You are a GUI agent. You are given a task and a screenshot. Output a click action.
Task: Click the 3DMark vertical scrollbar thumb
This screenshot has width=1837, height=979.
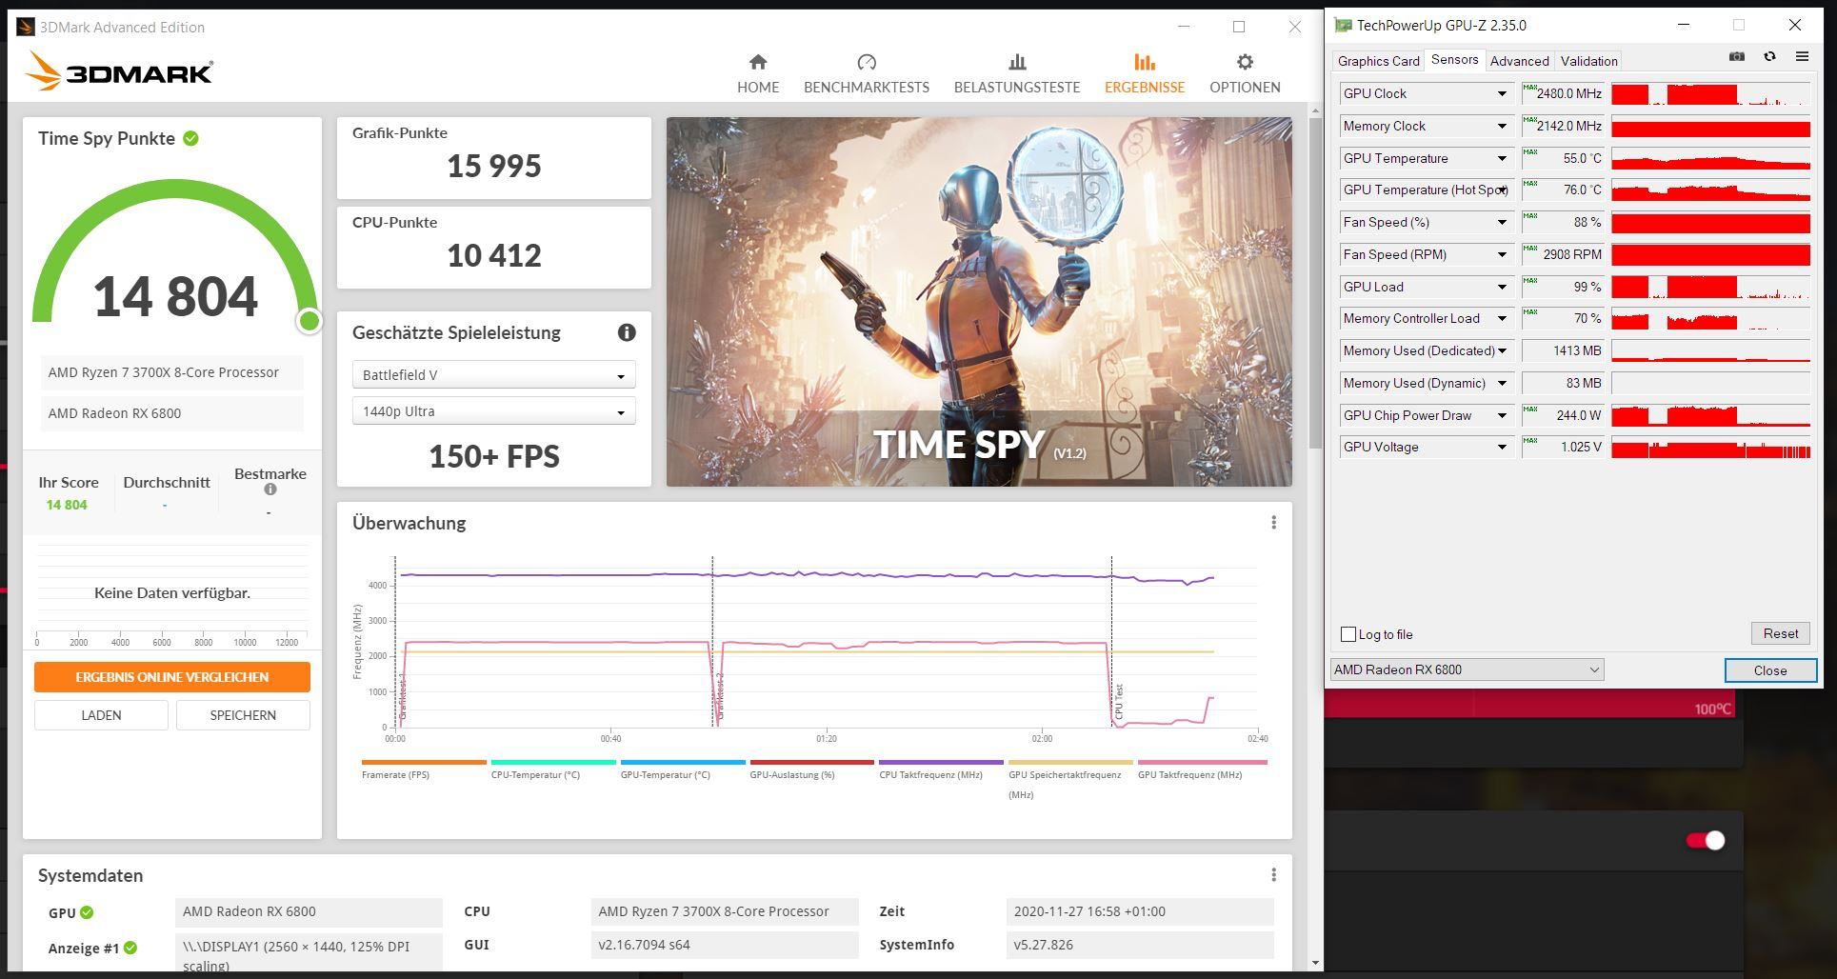1316,281
